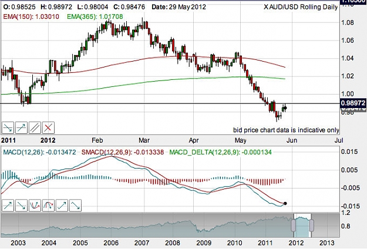Click the Feb label on time axis
Viewport: 367px width, 249px height.
(97, 140)
